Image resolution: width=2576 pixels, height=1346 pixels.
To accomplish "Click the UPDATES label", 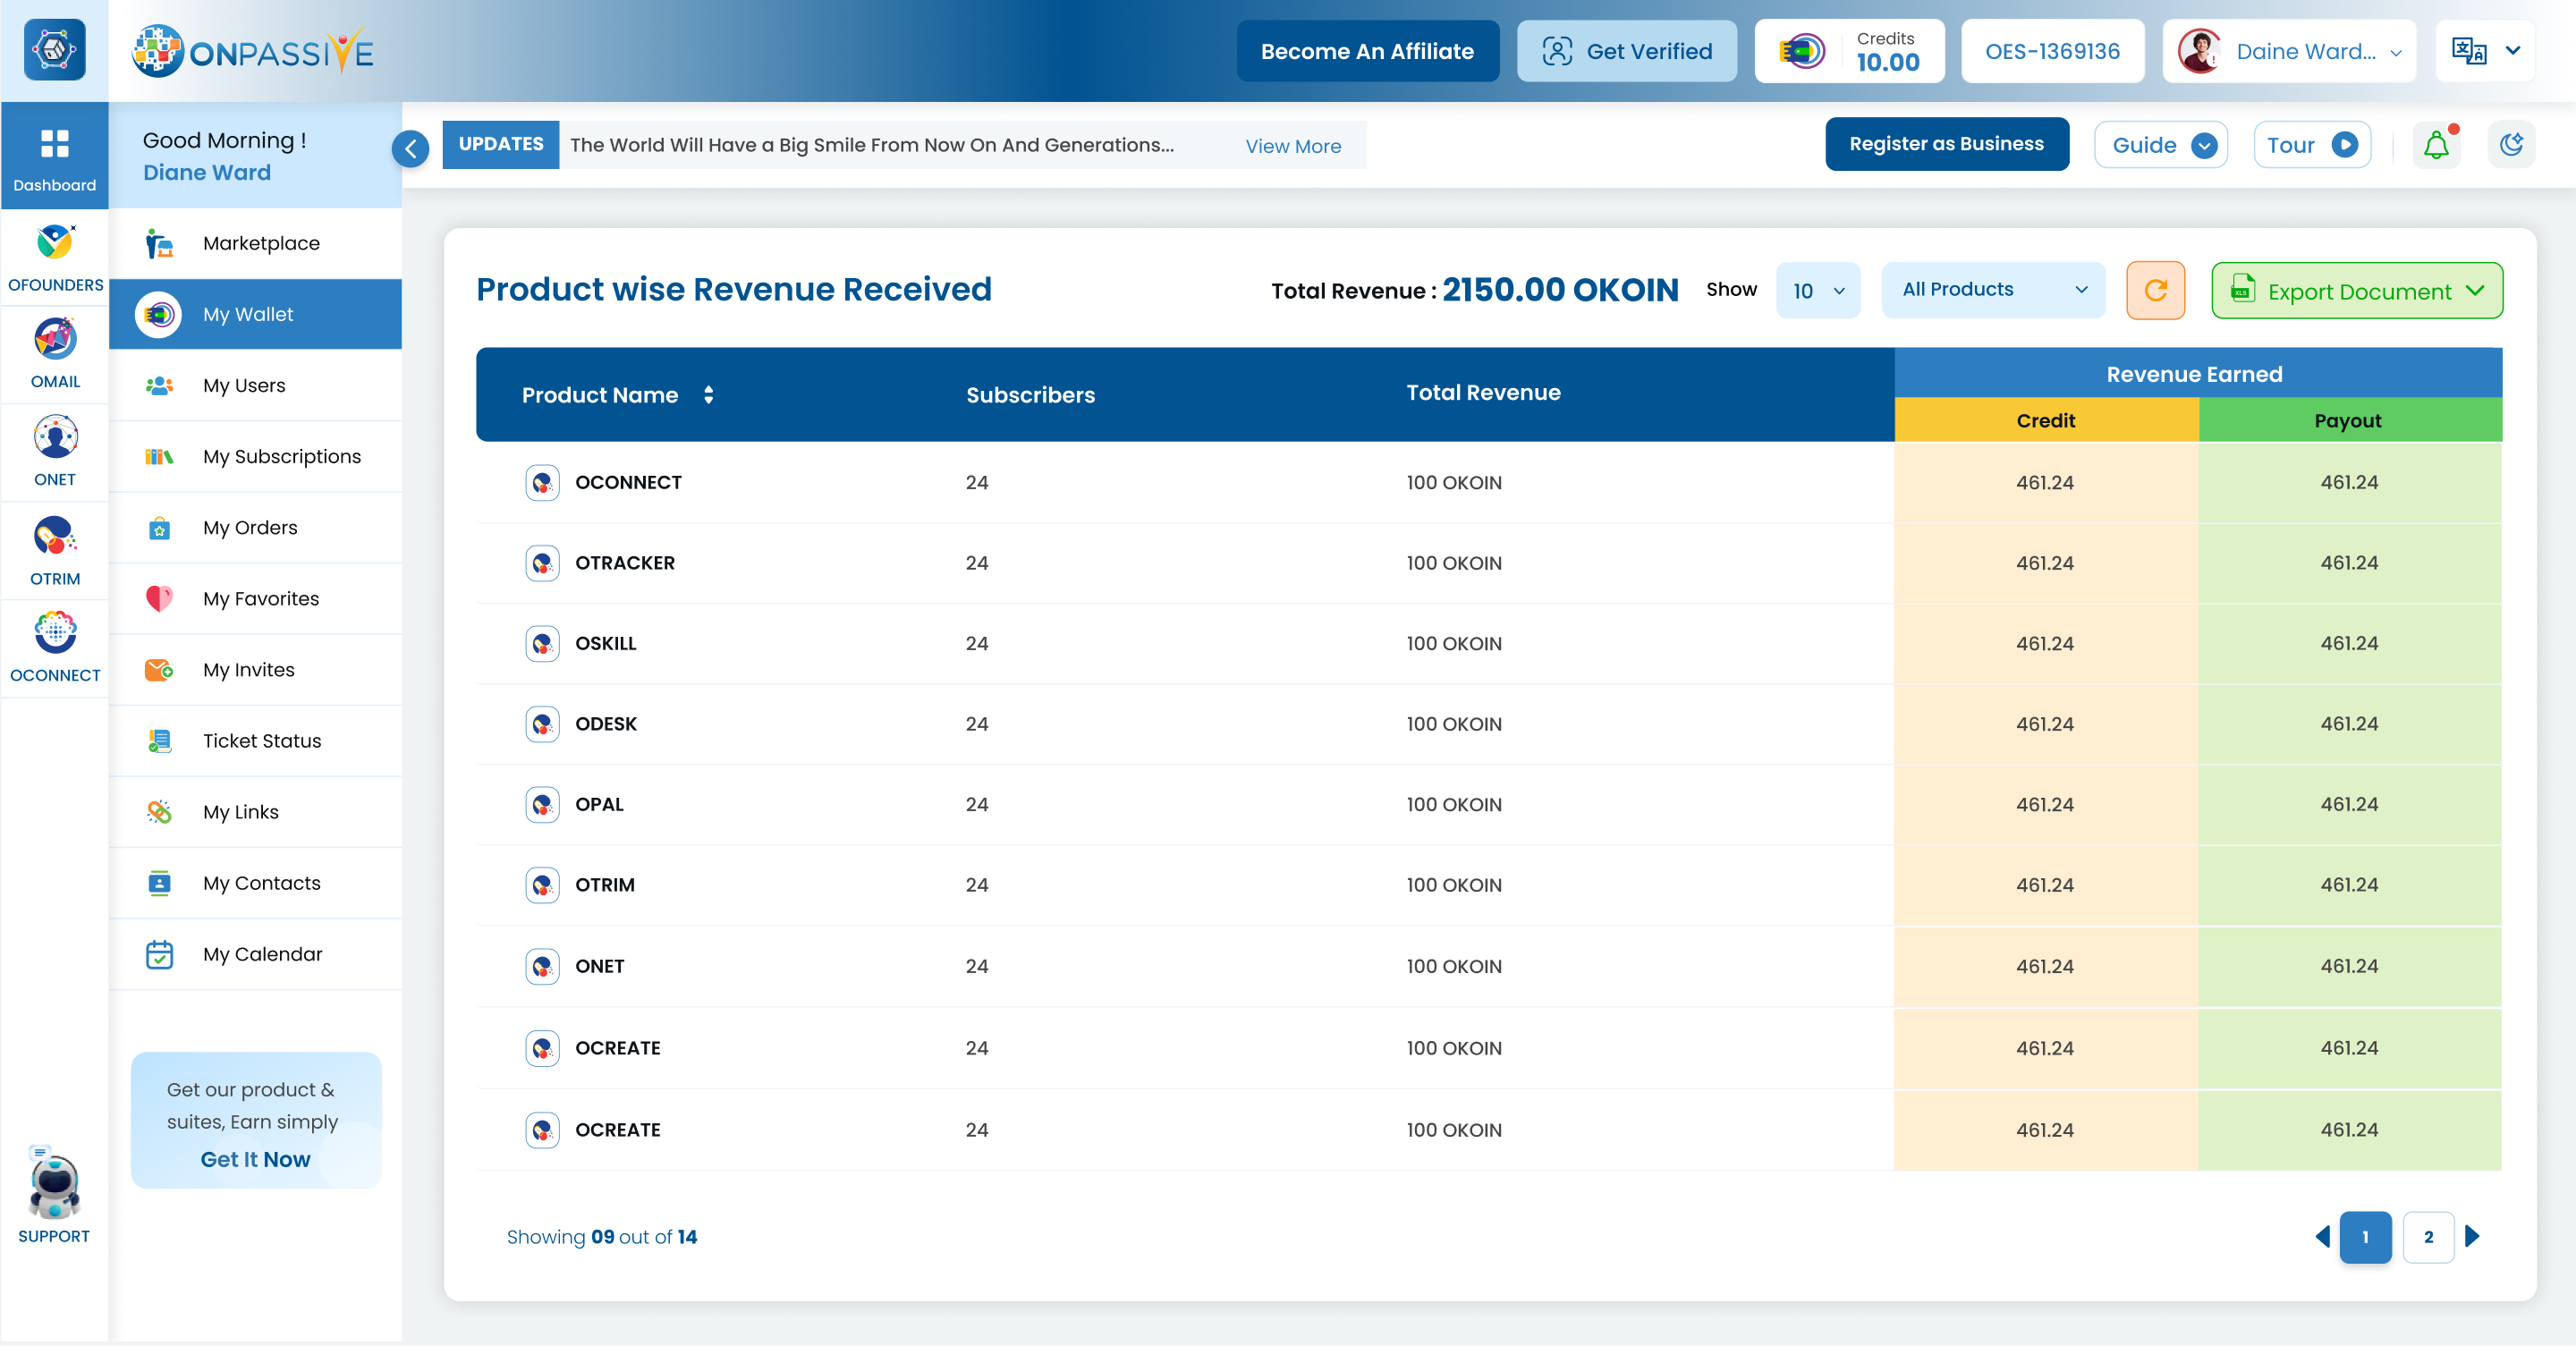I will (500, 144).
